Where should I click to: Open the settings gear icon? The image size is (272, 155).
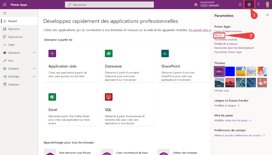249,5
